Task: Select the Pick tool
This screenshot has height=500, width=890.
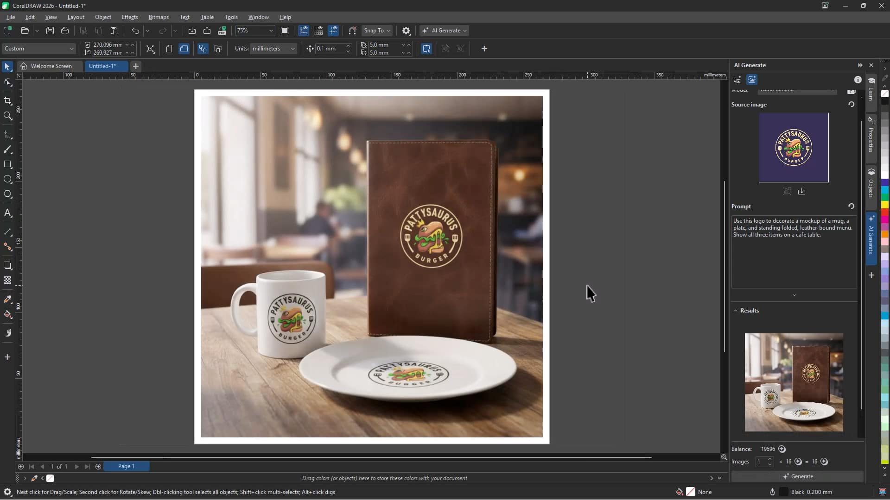Action: (x=7, y=67)
